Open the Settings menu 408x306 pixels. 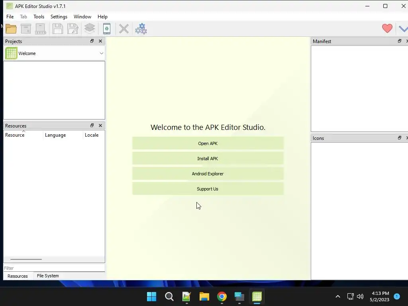click(59, 17)
